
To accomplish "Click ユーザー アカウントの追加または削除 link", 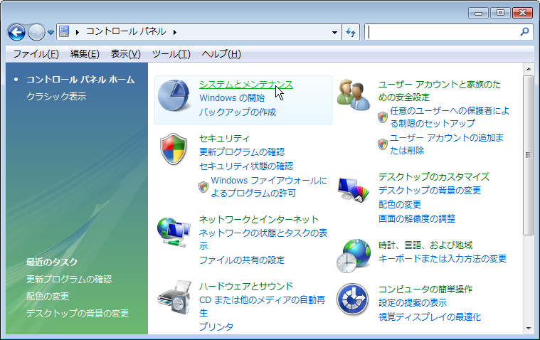I will coord(447,144).
